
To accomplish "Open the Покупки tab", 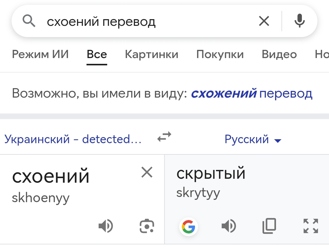I will pos(220,54).
